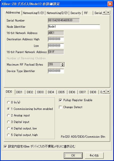Switch to the Serial tab
Screen dimensions: 114x161
[x=98, y=13]
